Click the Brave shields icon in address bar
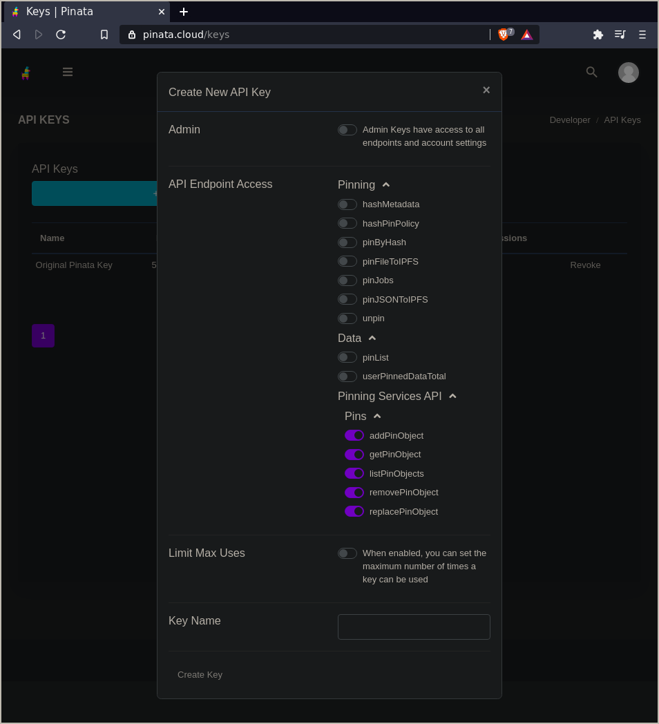Viewport: 659px width, 724px height. pyautogui.click(x=504, y=35)
